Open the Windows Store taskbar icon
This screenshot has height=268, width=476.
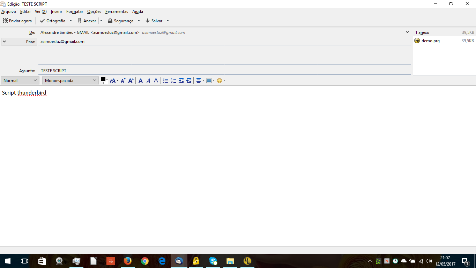[42, 261]
